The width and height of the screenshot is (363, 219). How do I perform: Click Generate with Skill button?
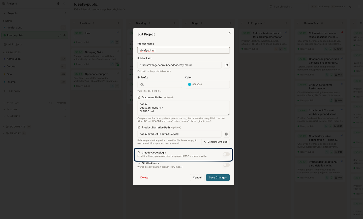coord(216,142)
